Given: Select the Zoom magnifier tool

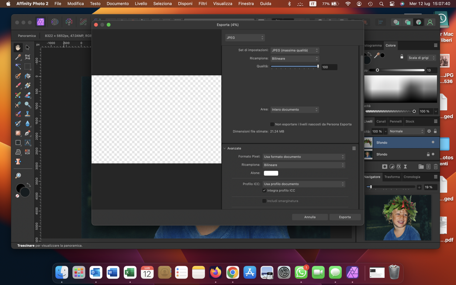Looking at the screenshot, I should tap(18, 176).
